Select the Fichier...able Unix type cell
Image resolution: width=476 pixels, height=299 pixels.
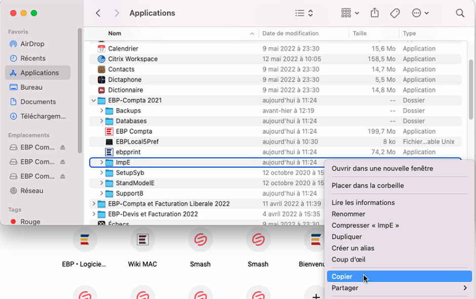pyautogui.click(x=428, y=141)
